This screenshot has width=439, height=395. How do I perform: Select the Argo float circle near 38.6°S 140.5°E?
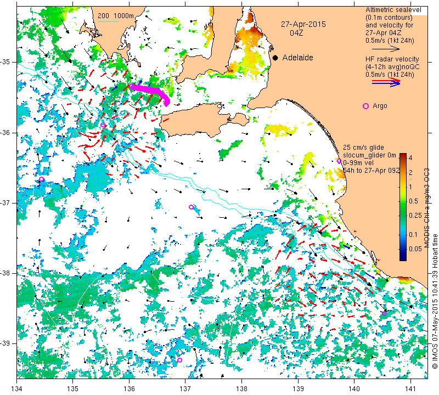point(385,314)
